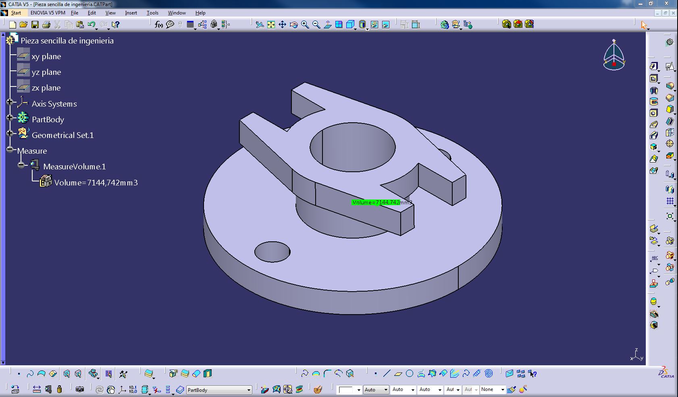Expand the Axis Systems node
The height and width of the screenshot is (397, 678).
point(10,102)
